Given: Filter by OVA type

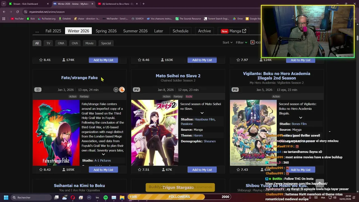Looking at the screenshot, I should point(75,43).
